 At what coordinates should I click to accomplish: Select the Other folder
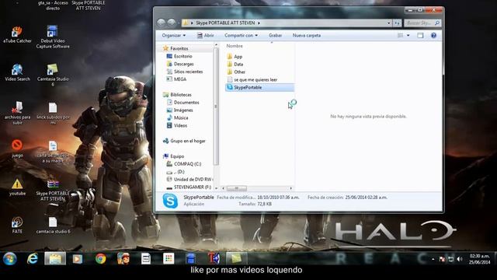point(239,72)
